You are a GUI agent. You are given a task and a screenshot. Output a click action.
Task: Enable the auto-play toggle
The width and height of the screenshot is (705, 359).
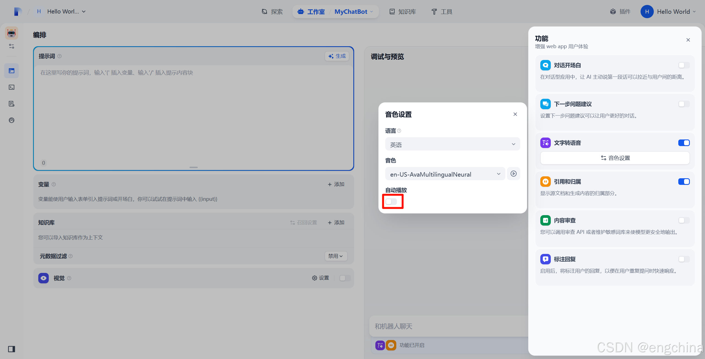click(x=391, y=202)
